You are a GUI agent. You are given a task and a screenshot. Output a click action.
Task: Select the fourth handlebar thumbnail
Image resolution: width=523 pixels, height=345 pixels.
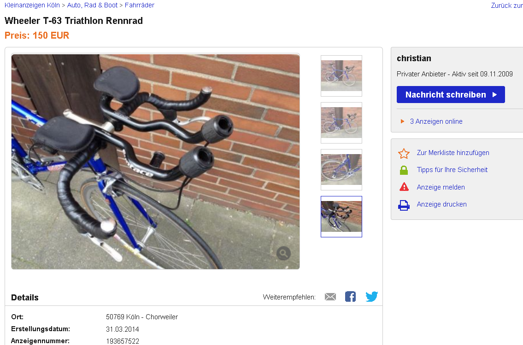click(x=341, y=217)
